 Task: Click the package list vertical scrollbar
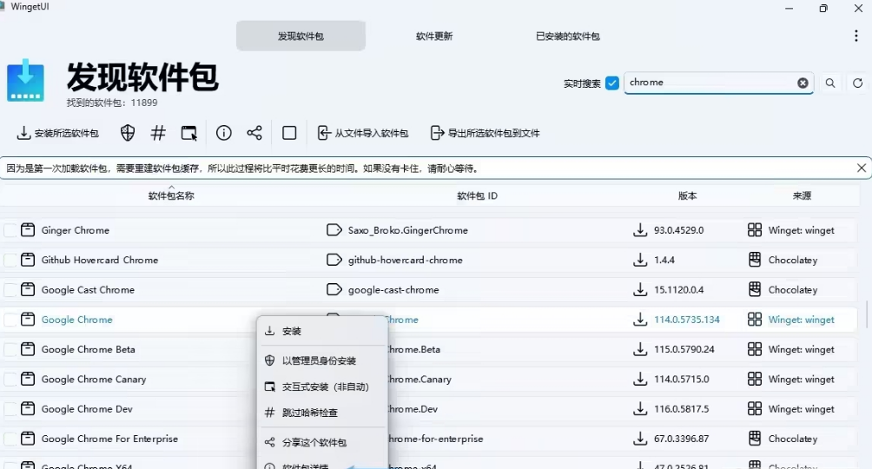[867, 314]
